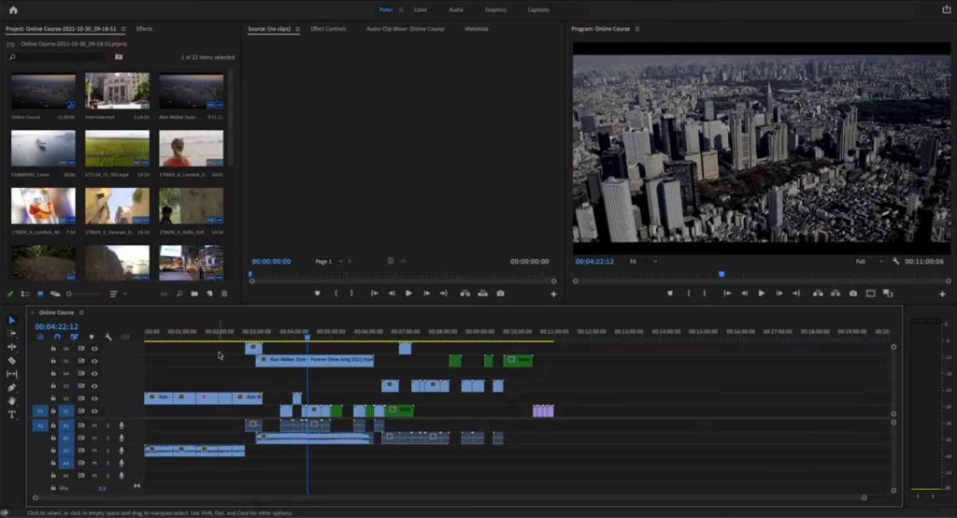Switch Project panel to List view
Screen dimensions: 957x518
[x=25, y=294]
